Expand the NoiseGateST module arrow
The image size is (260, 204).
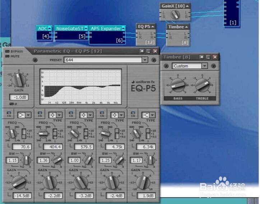click(x=86, y=28)
